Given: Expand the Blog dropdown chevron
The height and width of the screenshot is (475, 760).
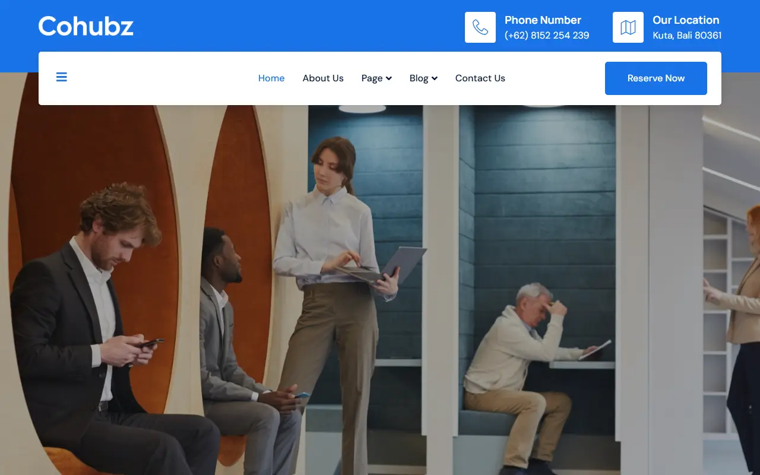Looking at the screenshot, I should 435,78.
